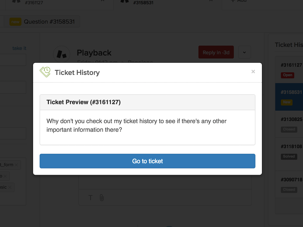Select the yellow 'new' badge icon
The width and height of the screenshot is (303, 227).
click(x=15, y=22)
